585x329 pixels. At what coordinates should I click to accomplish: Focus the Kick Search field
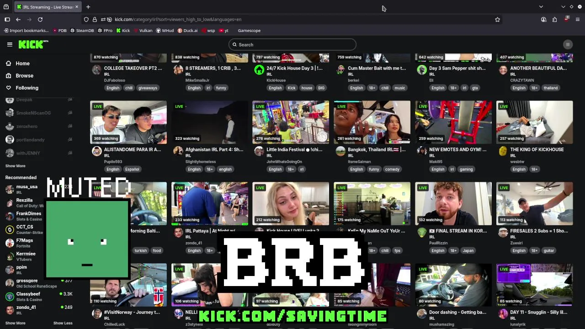[292, 44]
